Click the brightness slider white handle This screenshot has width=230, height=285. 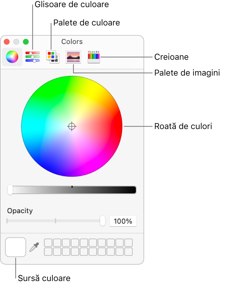click(10, 190)
